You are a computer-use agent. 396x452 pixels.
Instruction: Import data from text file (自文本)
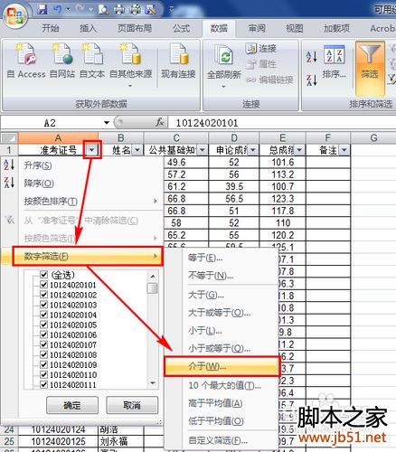[92, 61]
